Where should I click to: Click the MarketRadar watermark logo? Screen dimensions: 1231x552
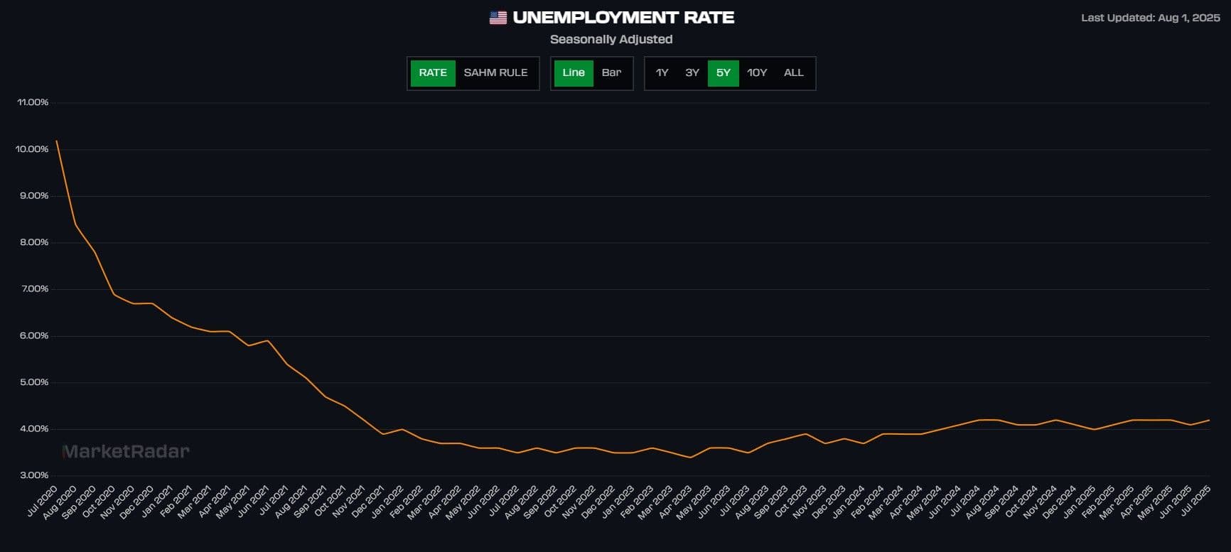pyautogui.click(x=126, y=451)
